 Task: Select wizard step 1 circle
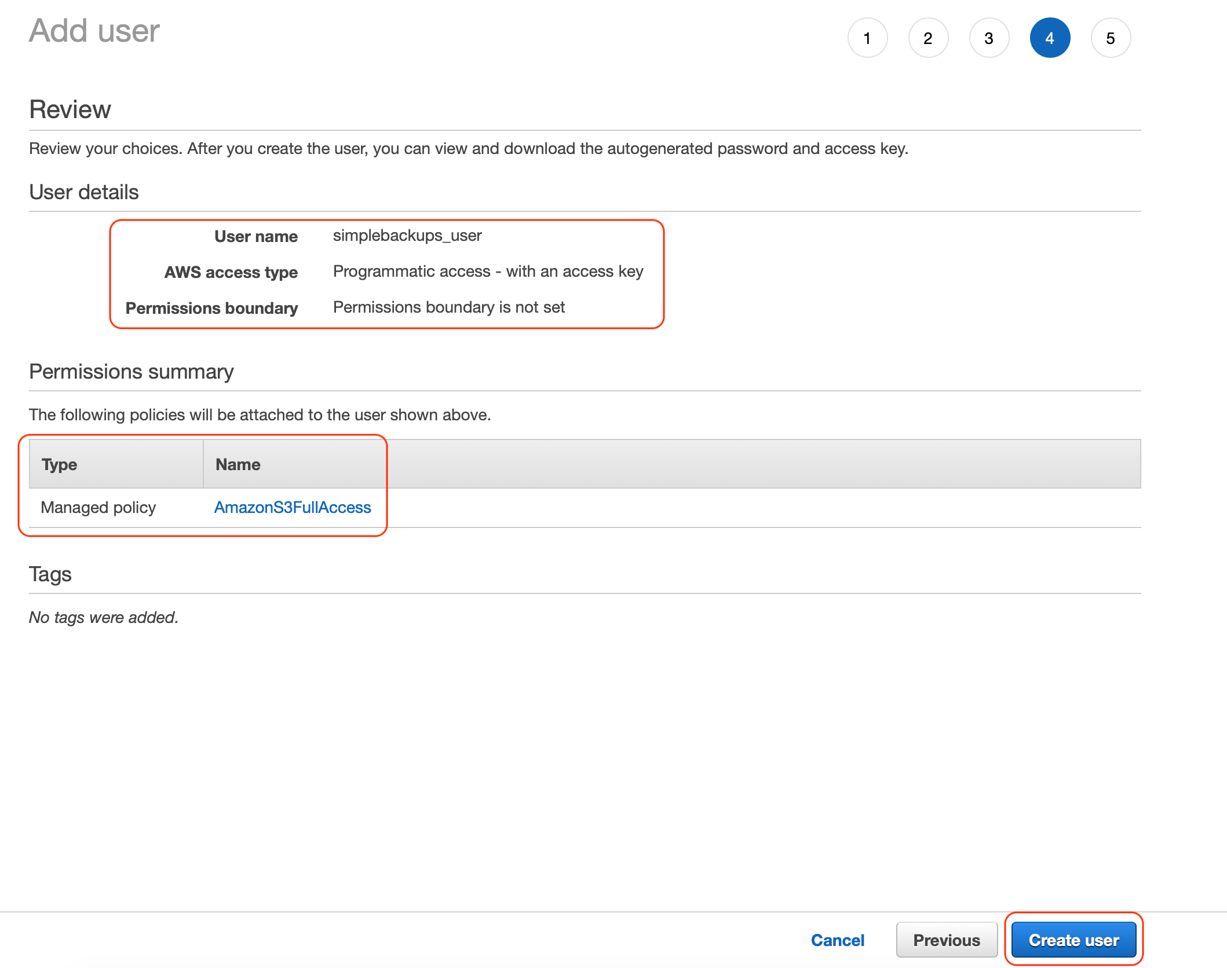coord(867,37)
